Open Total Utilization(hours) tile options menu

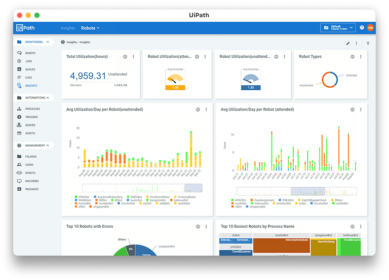[x=133, y=57]
